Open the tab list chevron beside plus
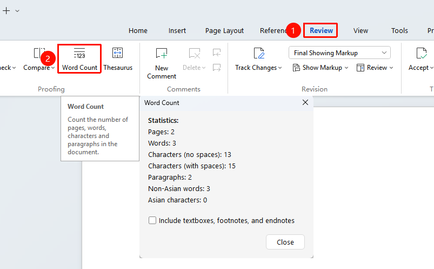The height and width of the screenshot is (269, 434). (17, 11)
